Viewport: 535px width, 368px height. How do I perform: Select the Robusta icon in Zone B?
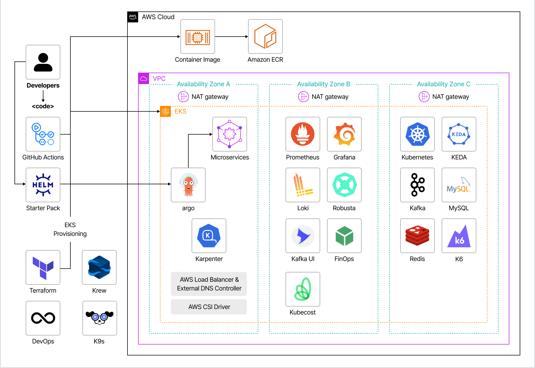(344, 185)
